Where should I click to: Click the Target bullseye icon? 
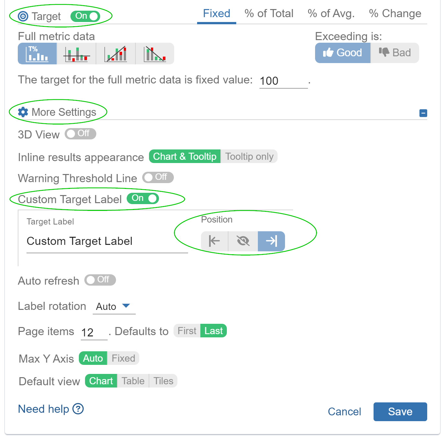(23, 16)
